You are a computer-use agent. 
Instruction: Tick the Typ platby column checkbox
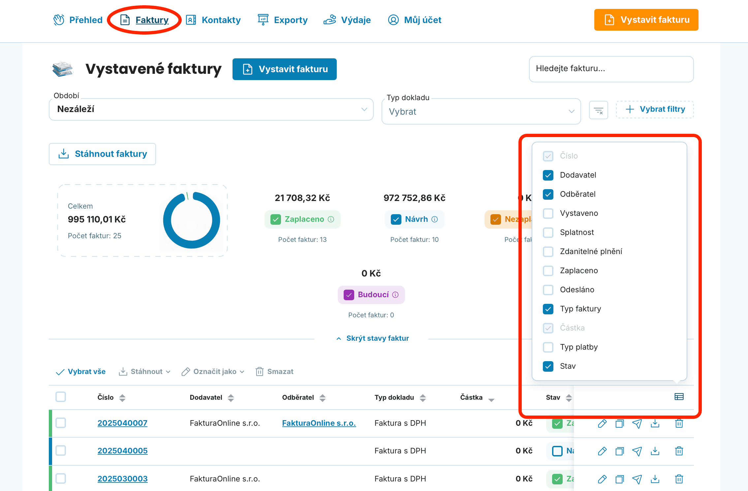point(548,347)
